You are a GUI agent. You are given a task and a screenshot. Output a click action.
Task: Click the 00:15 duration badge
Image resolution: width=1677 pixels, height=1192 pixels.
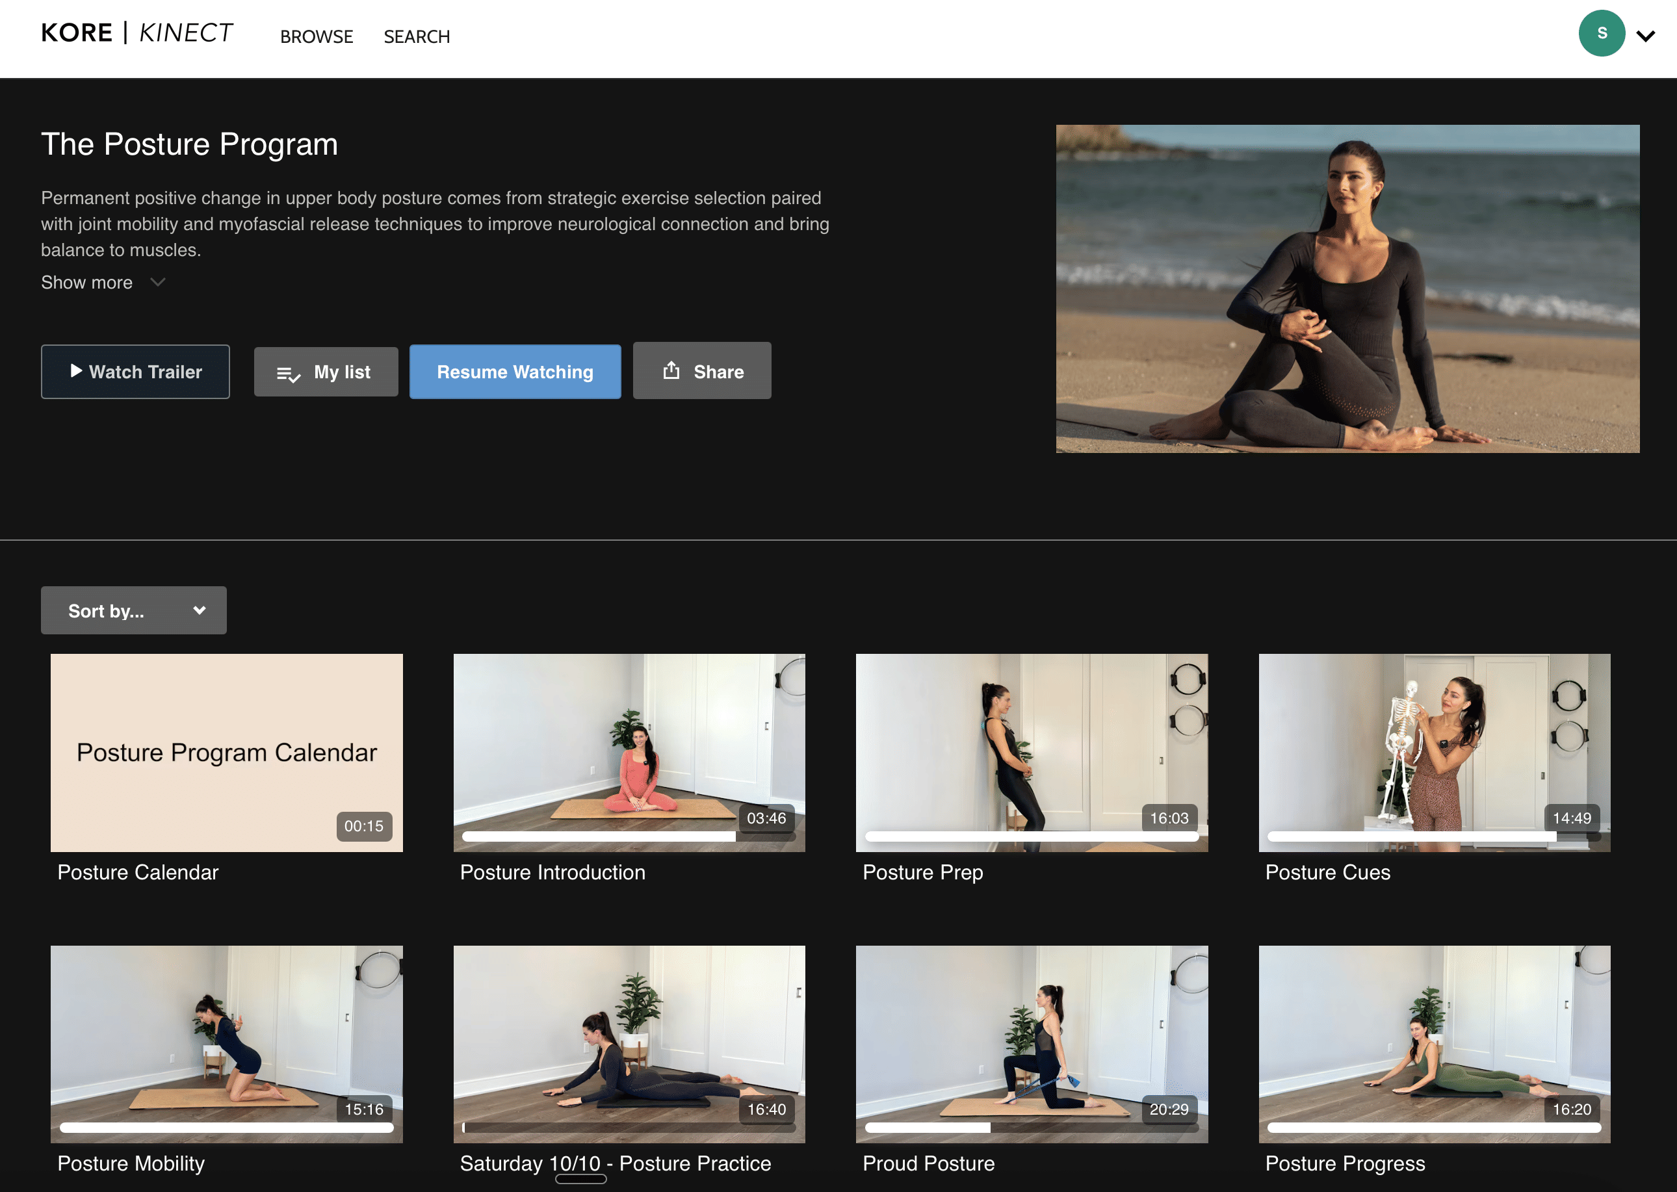point(364,825)
